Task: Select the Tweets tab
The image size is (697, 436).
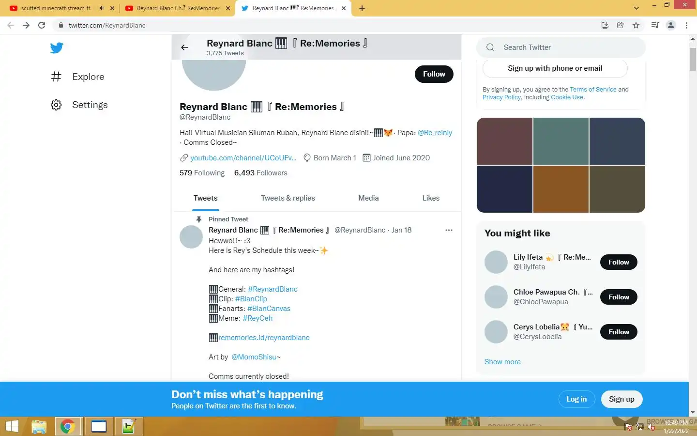Action: 205,198
